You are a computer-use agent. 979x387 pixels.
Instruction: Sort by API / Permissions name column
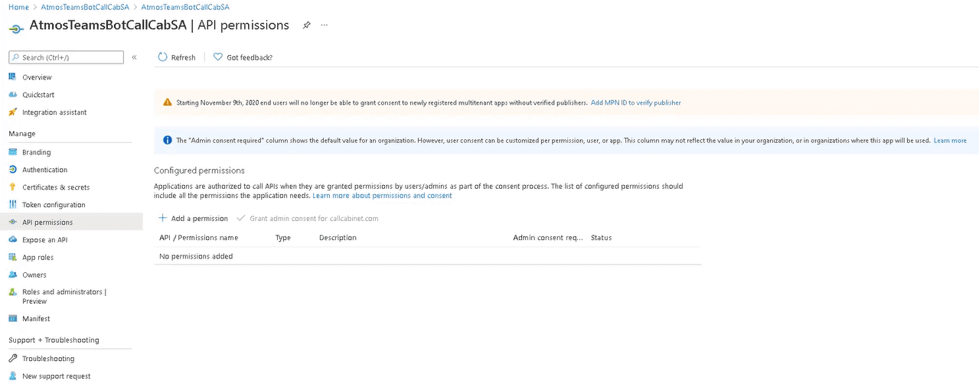[198, 238]
